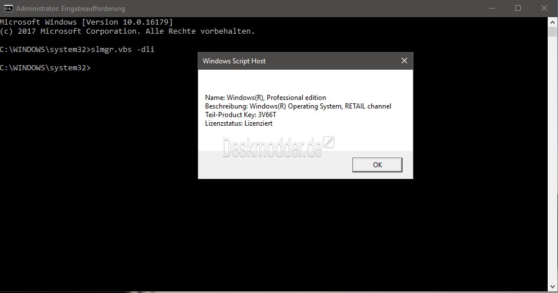Click the 'Administrator: Eingabeaufforderung' window title
The image size is (558, 293).
(x=70, y=8)
